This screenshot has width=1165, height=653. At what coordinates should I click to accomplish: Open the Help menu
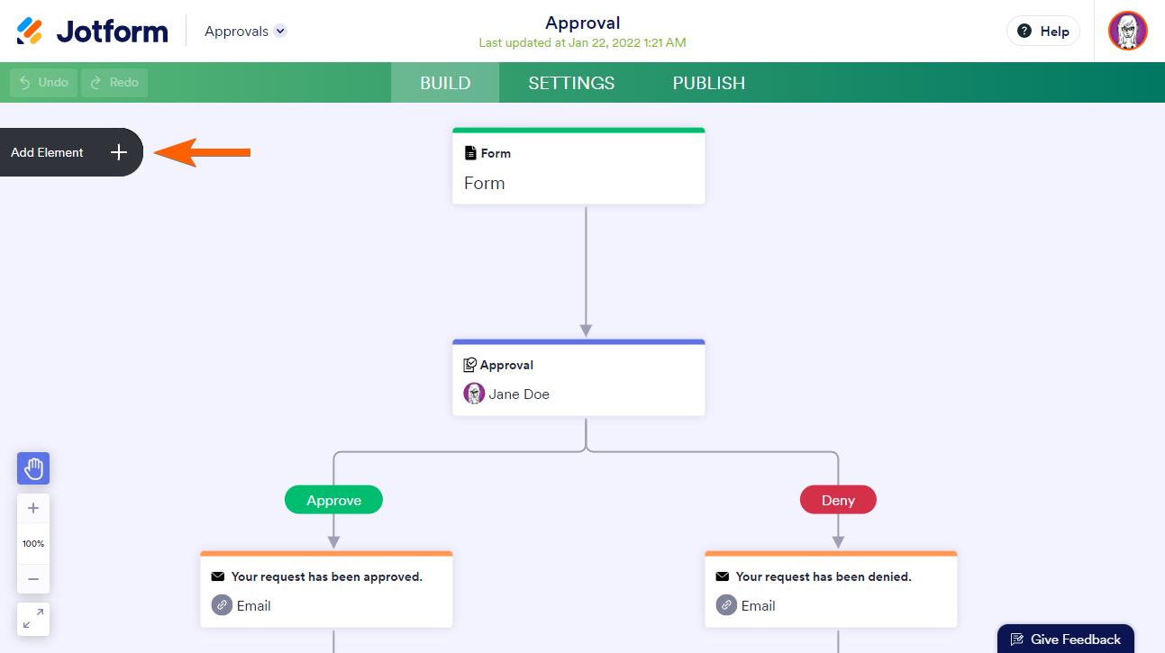click(1042, 31)
